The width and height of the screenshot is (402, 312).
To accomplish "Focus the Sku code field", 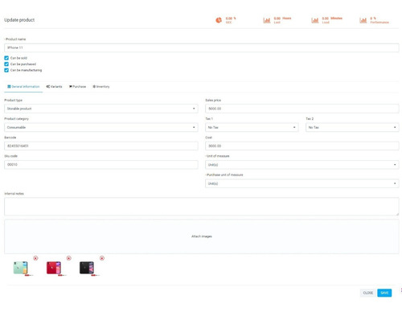I will coord(101,165).
